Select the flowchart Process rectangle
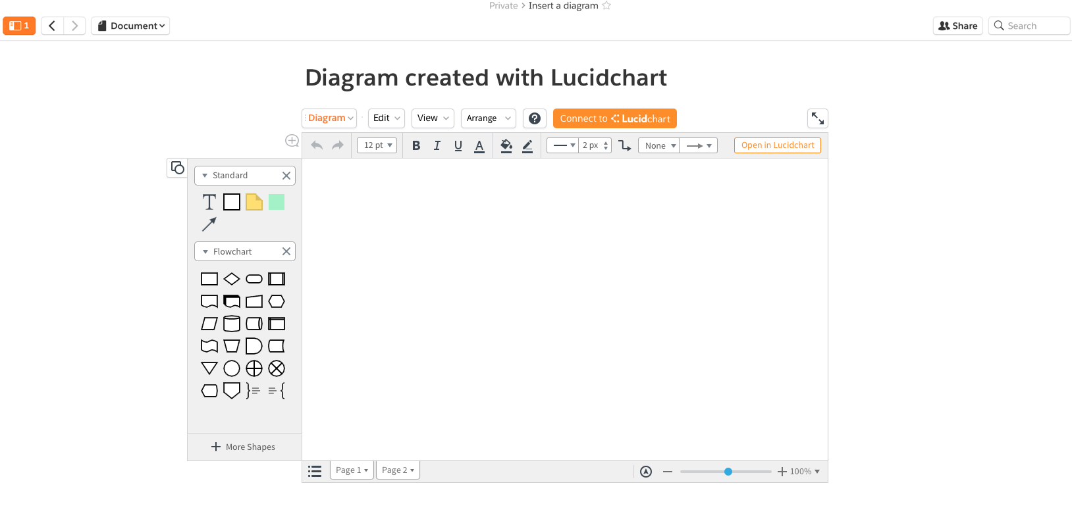1072x519 pixels. (x=209, y=279)
